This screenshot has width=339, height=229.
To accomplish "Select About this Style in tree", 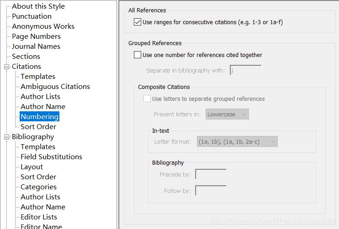I will coord(38,6).
